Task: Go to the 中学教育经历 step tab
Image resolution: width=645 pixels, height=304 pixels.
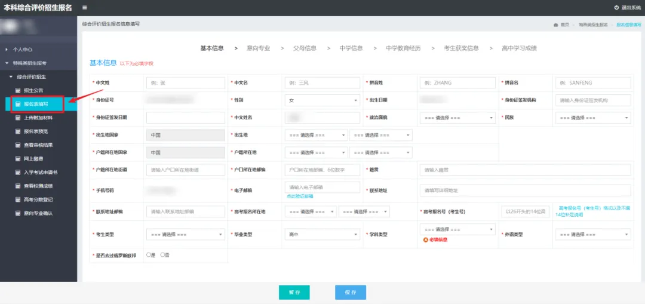Action: pos(403,48)
